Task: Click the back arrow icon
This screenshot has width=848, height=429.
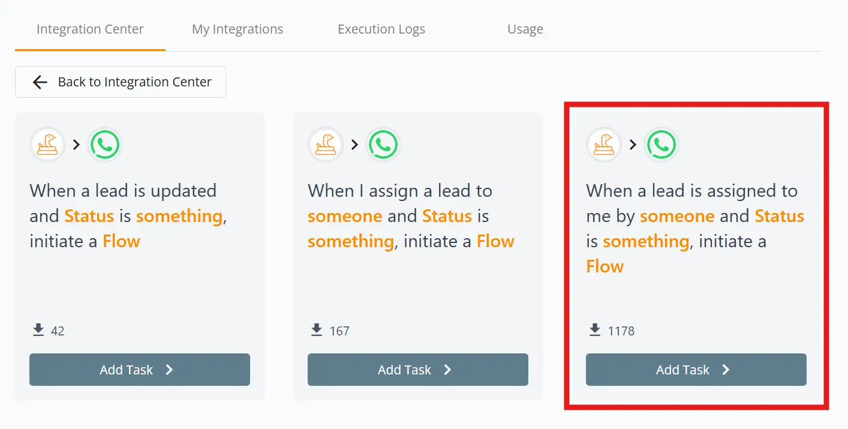Action: [40, 82]
